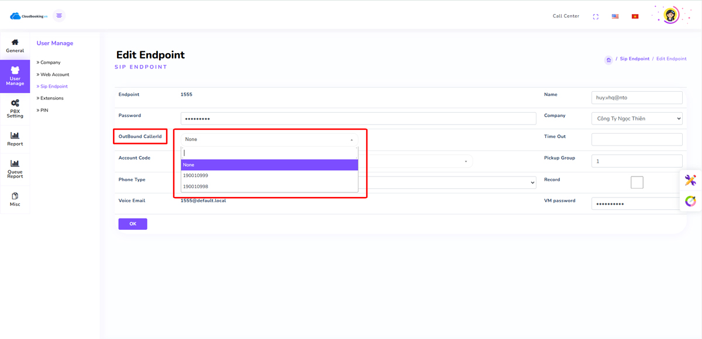
Task: Open the Misc clipboard icon
Action: click(x=15, y=196)
